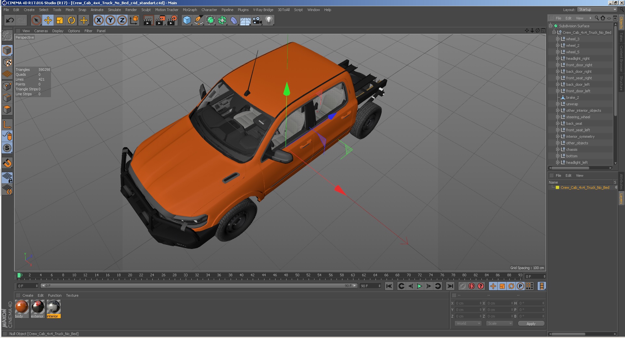This screenshot has width=625, height=338.
Task: Open the Cameras viewport menu
Action: [41, 31]
